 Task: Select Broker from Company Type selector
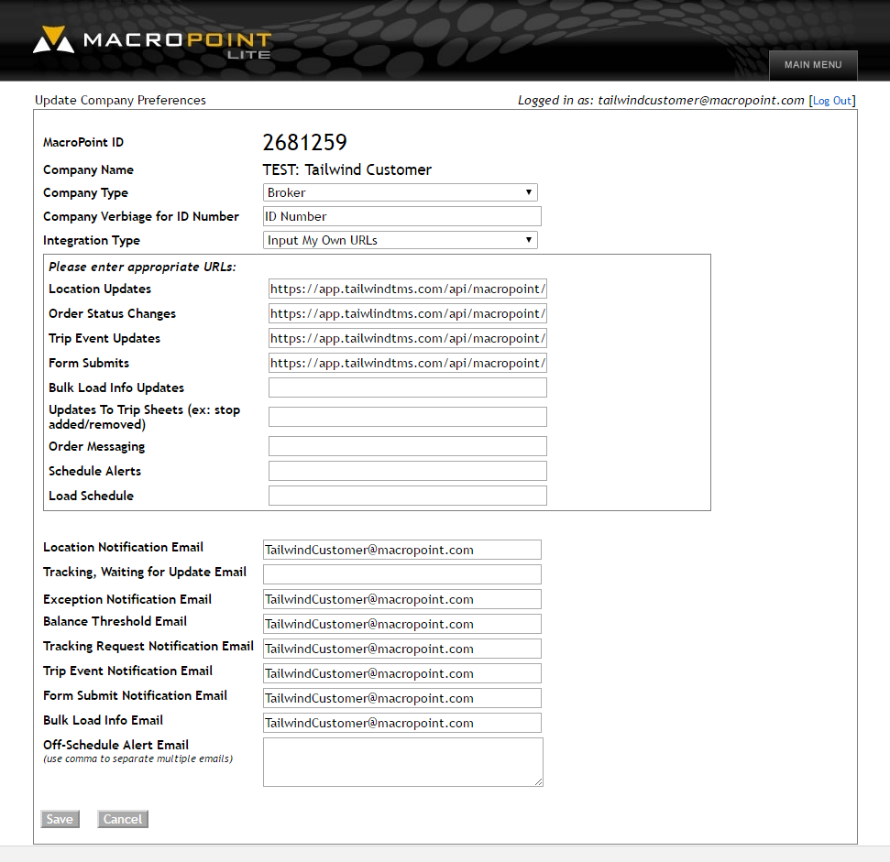point(400,192)
